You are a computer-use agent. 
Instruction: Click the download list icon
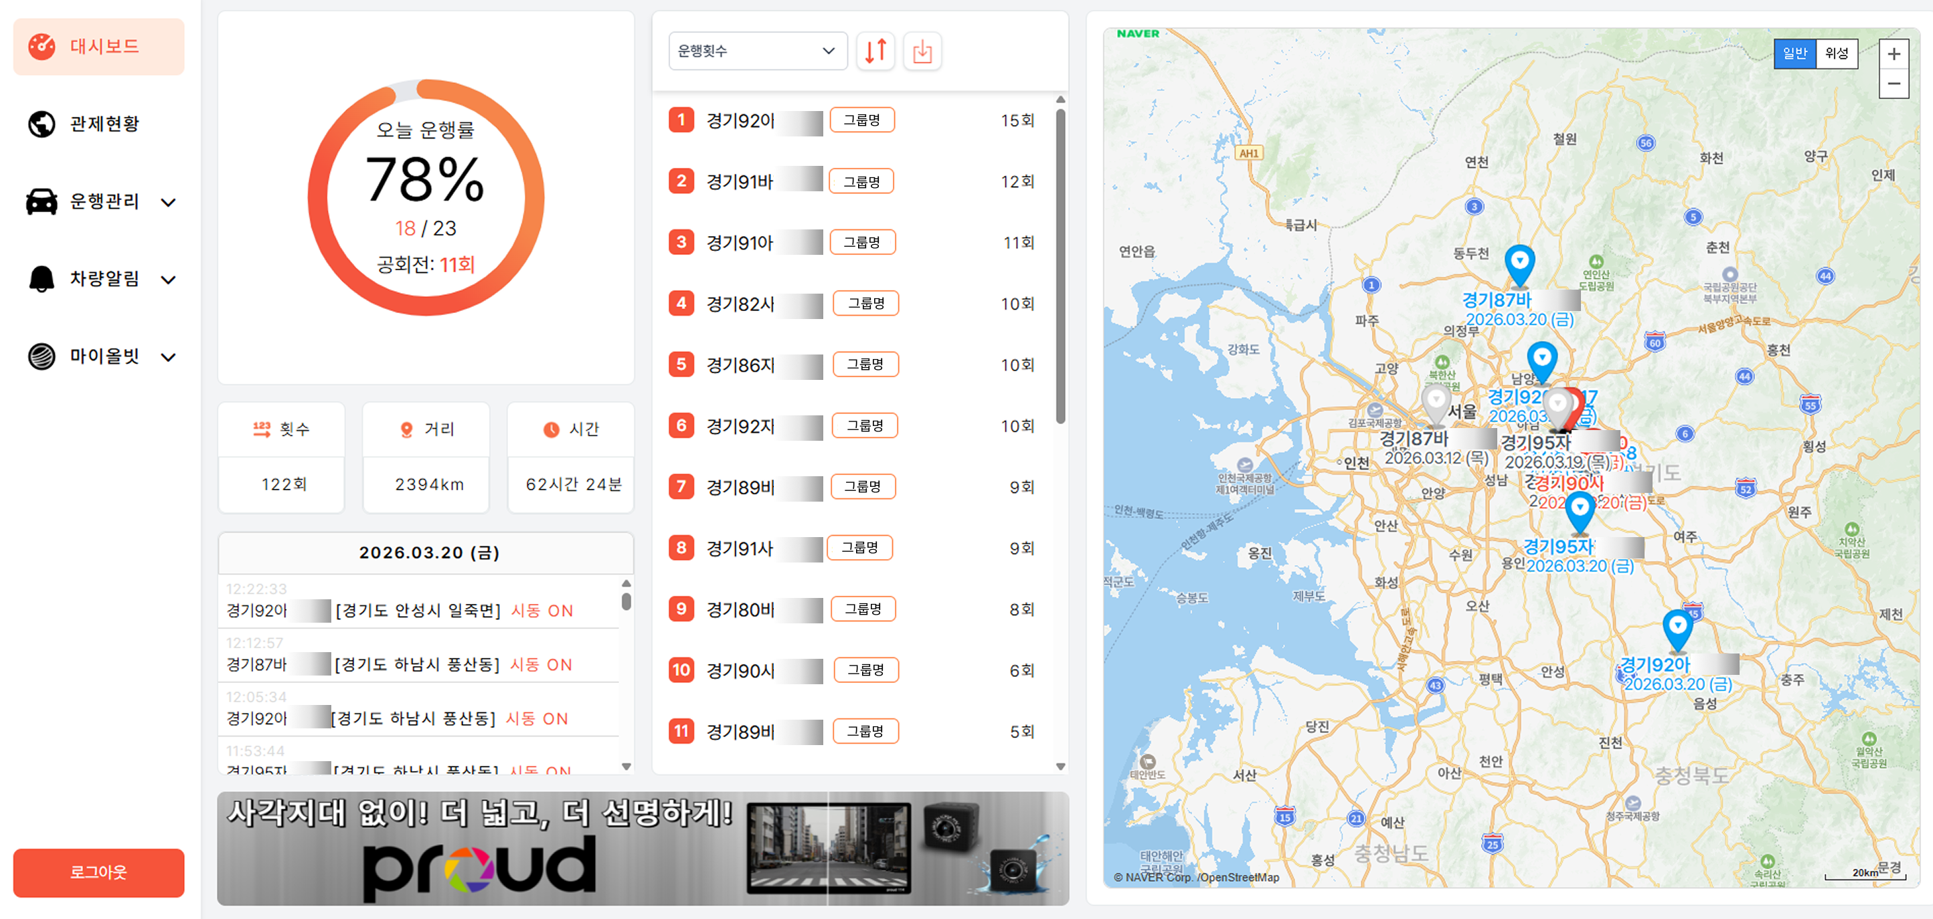tap(922, 51)
